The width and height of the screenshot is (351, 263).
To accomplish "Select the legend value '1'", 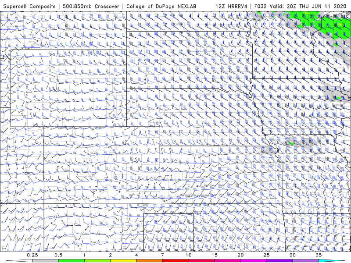I will [x=84, y=255].
